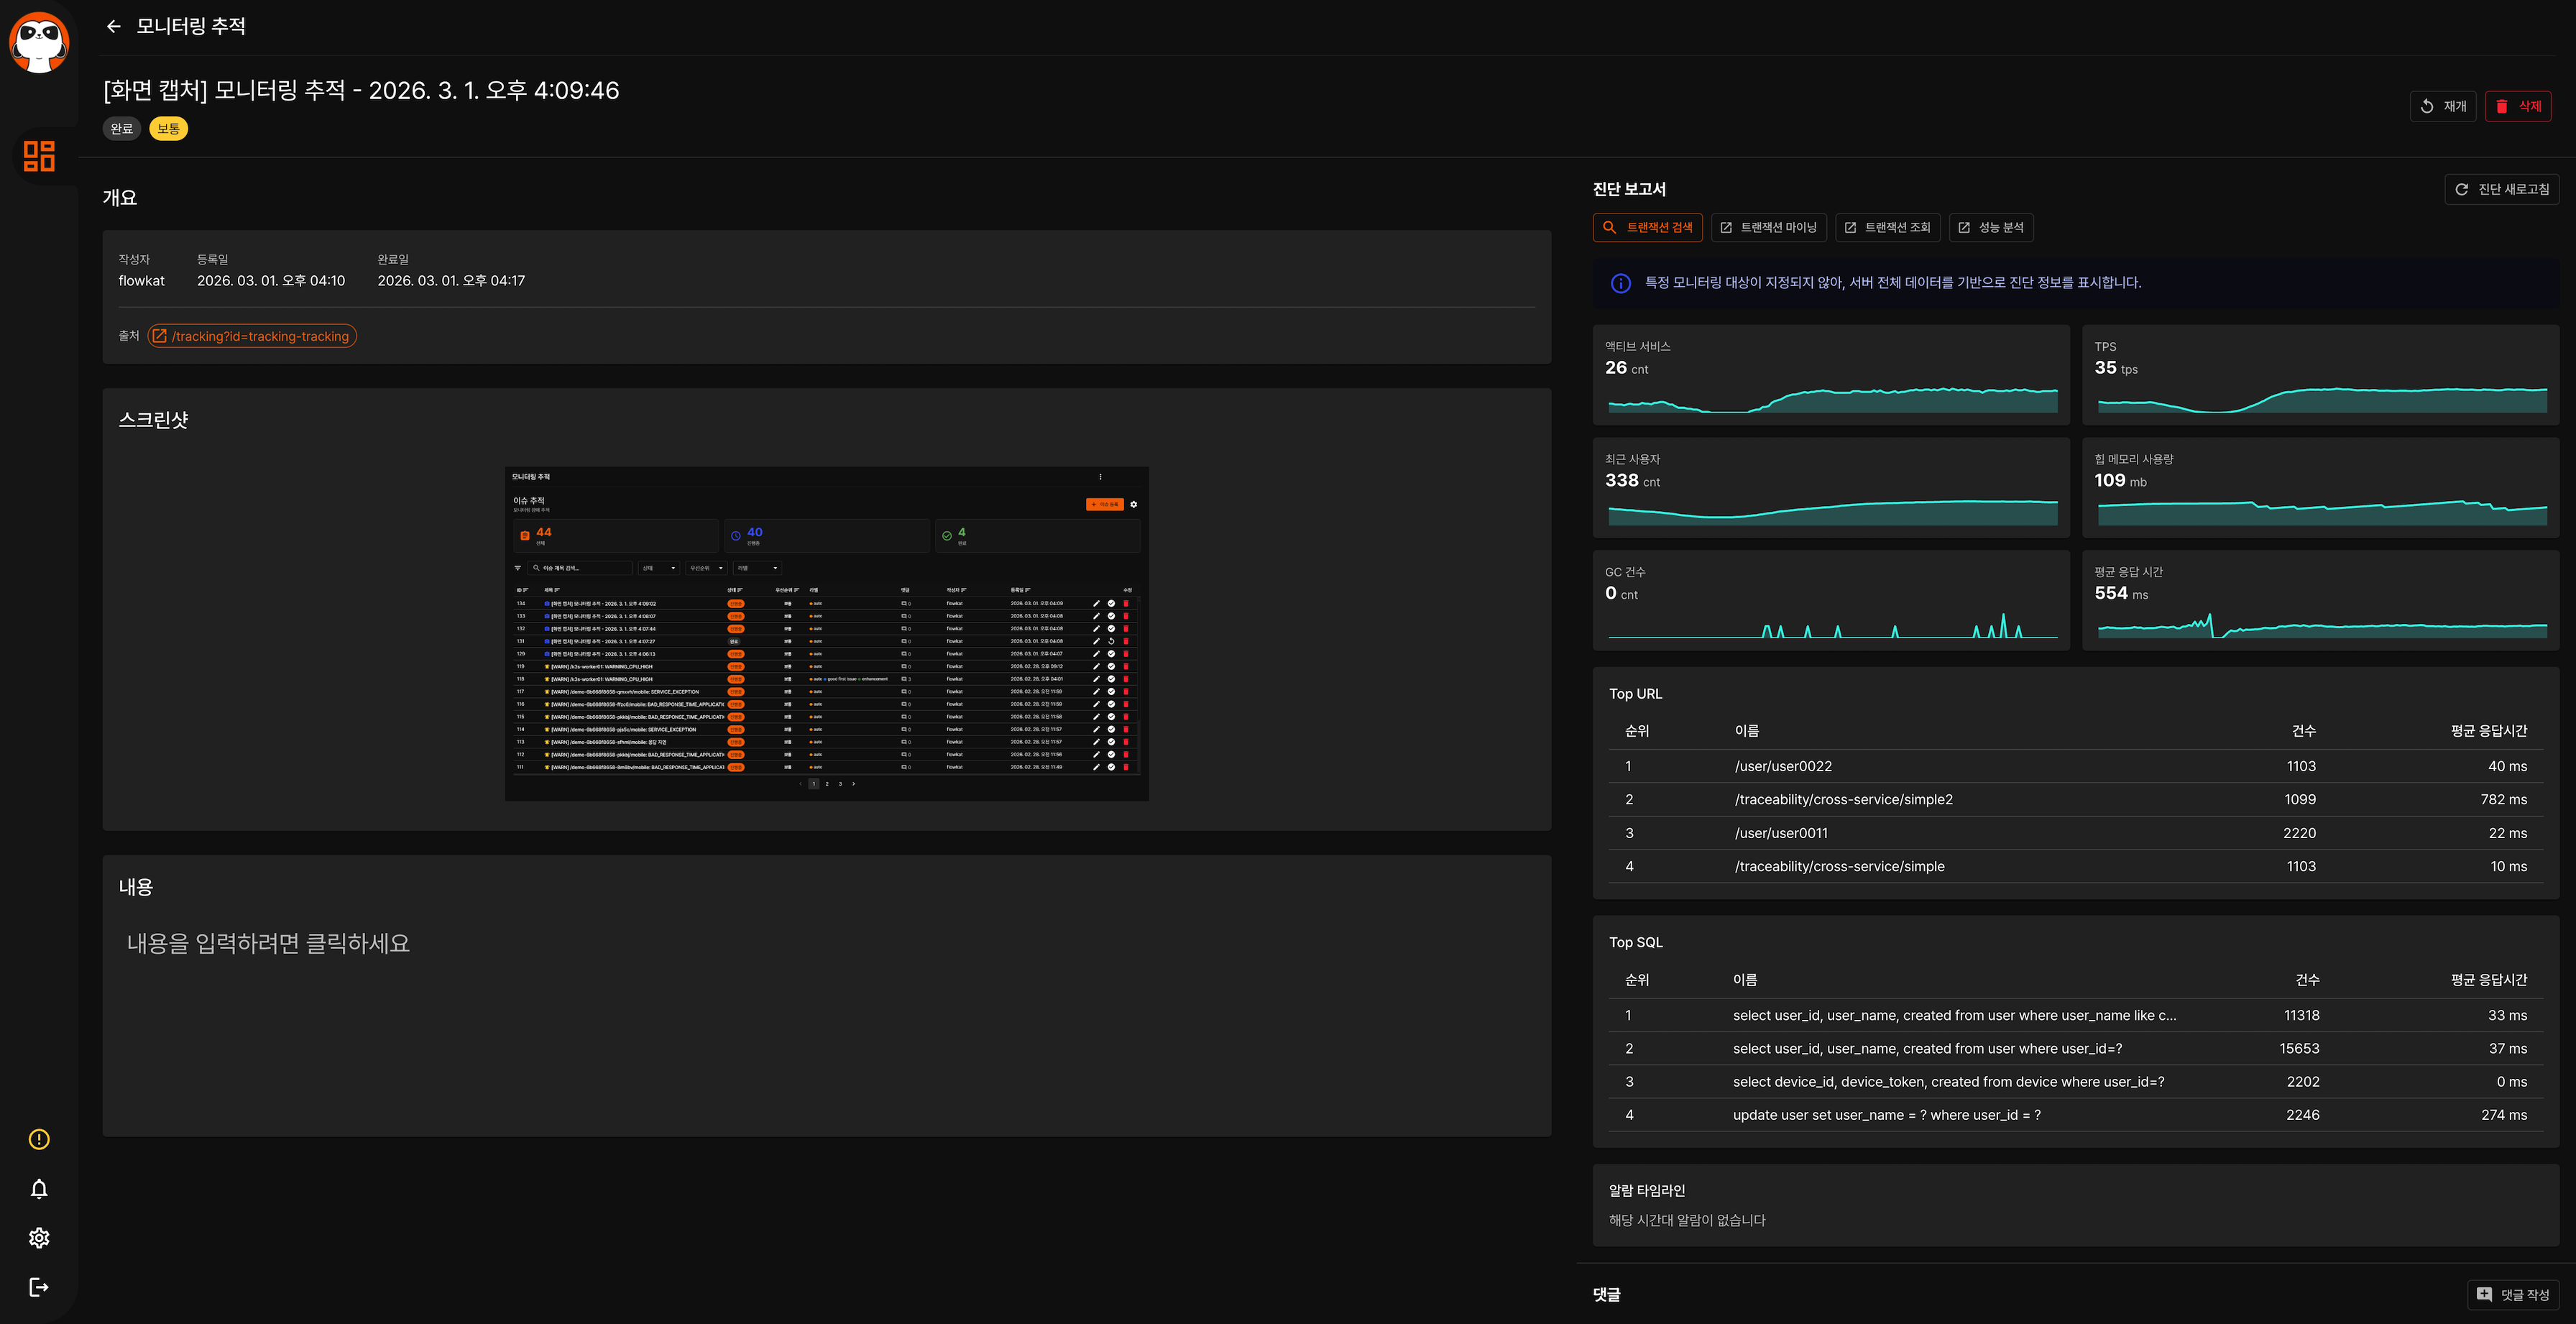Select the 트랜잭션 검색 tab
Image resolution: width=2576 pixels, height=1324 pixels.
click(x=1647, y=228)
